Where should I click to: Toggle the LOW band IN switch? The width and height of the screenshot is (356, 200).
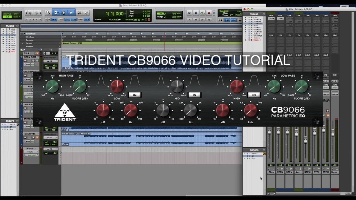click(135, 95)
